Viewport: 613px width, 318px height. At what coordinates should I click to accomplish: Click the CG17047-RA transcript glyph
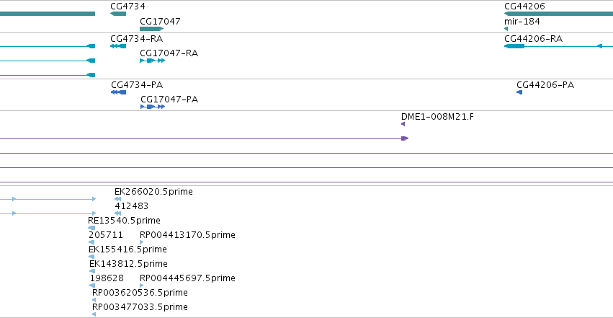tap(153, 61)
